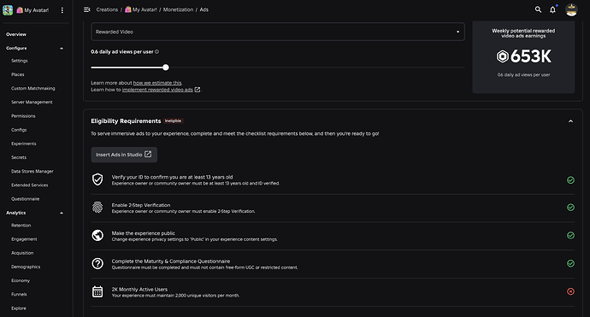Click info icon beside daily ad views
The image size is (590, 317).
(157, 52)
